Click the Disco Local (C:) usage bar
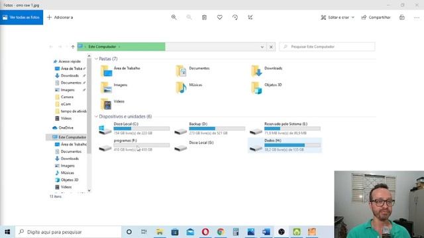Image resolution: width=424 pixels, height=238 pixels. pos(142,129)
